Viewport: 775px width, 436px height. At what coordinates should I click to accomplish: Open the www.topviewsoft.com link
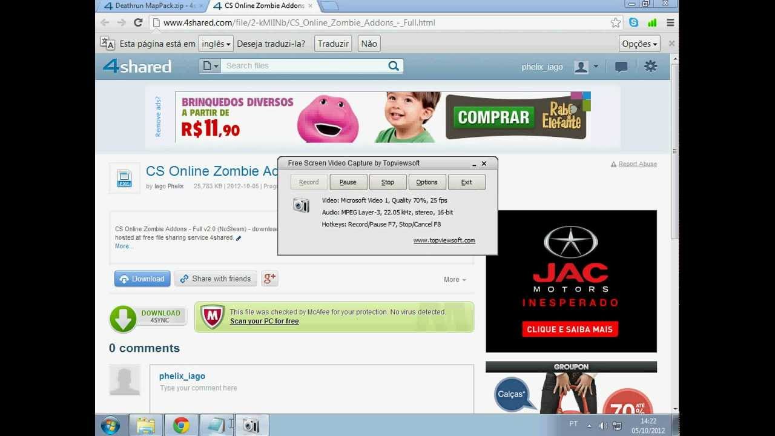[444, 240]
